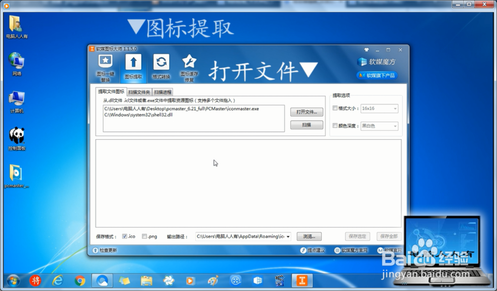Switch to the 提取文件图标 tab
Screen dimensions: 497x291
coord(111,92)
